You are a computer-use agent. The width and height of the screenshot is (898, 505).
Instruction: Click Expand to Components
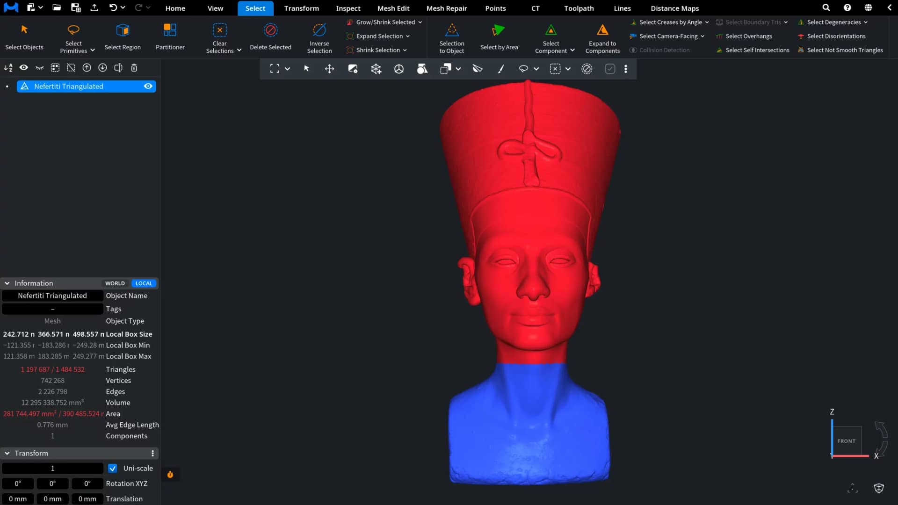tap(602, 38)
